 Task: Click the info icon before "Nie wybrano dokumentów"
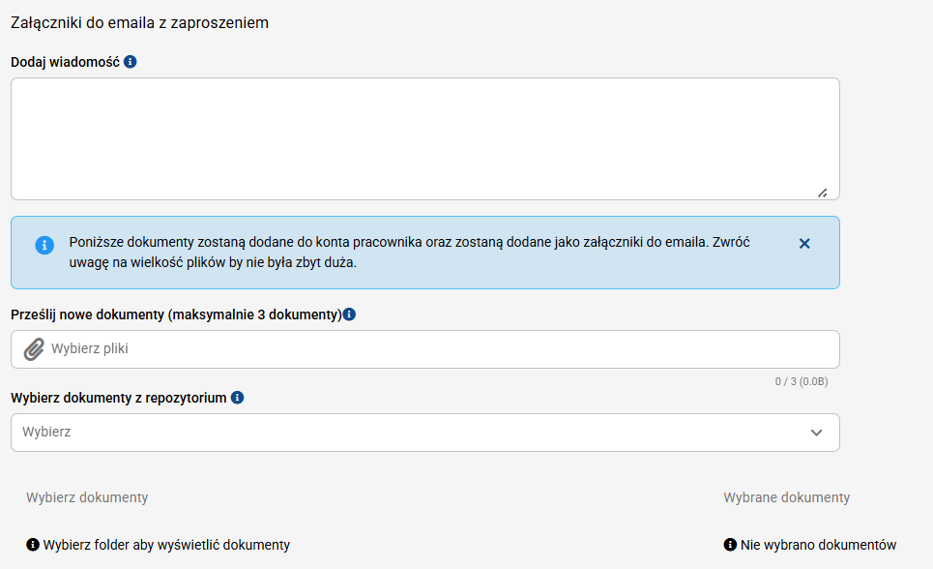[x=730, y=545]
